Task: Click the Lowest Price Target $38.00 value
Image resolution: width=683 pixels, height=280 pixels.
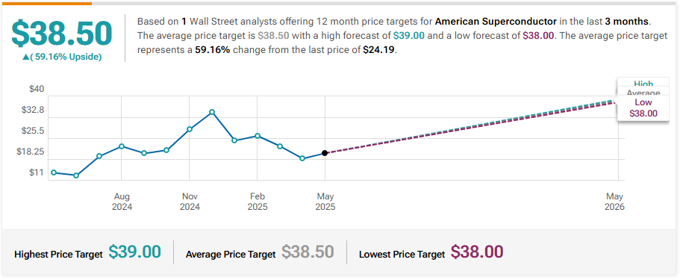Action: [x=477, y=252]
